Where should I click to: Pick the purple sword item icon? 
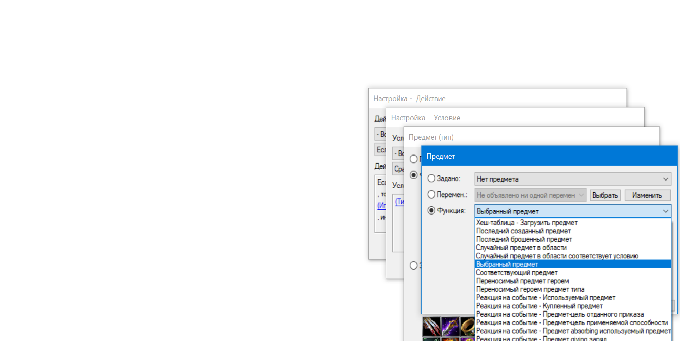[x=450, y=326]
